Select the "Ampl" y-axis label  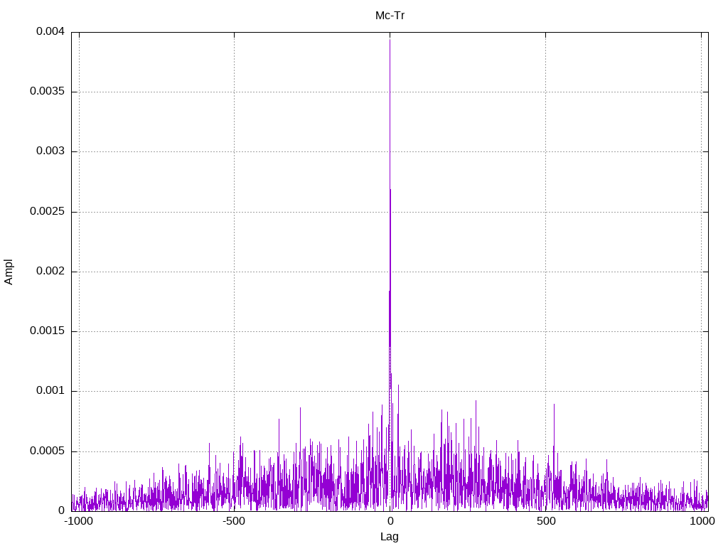9,272
